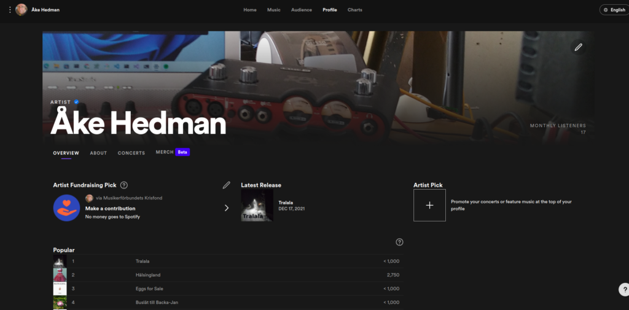Select Tralala row in Popular list
Screen dimensions: 629x310
click(229, 261)
